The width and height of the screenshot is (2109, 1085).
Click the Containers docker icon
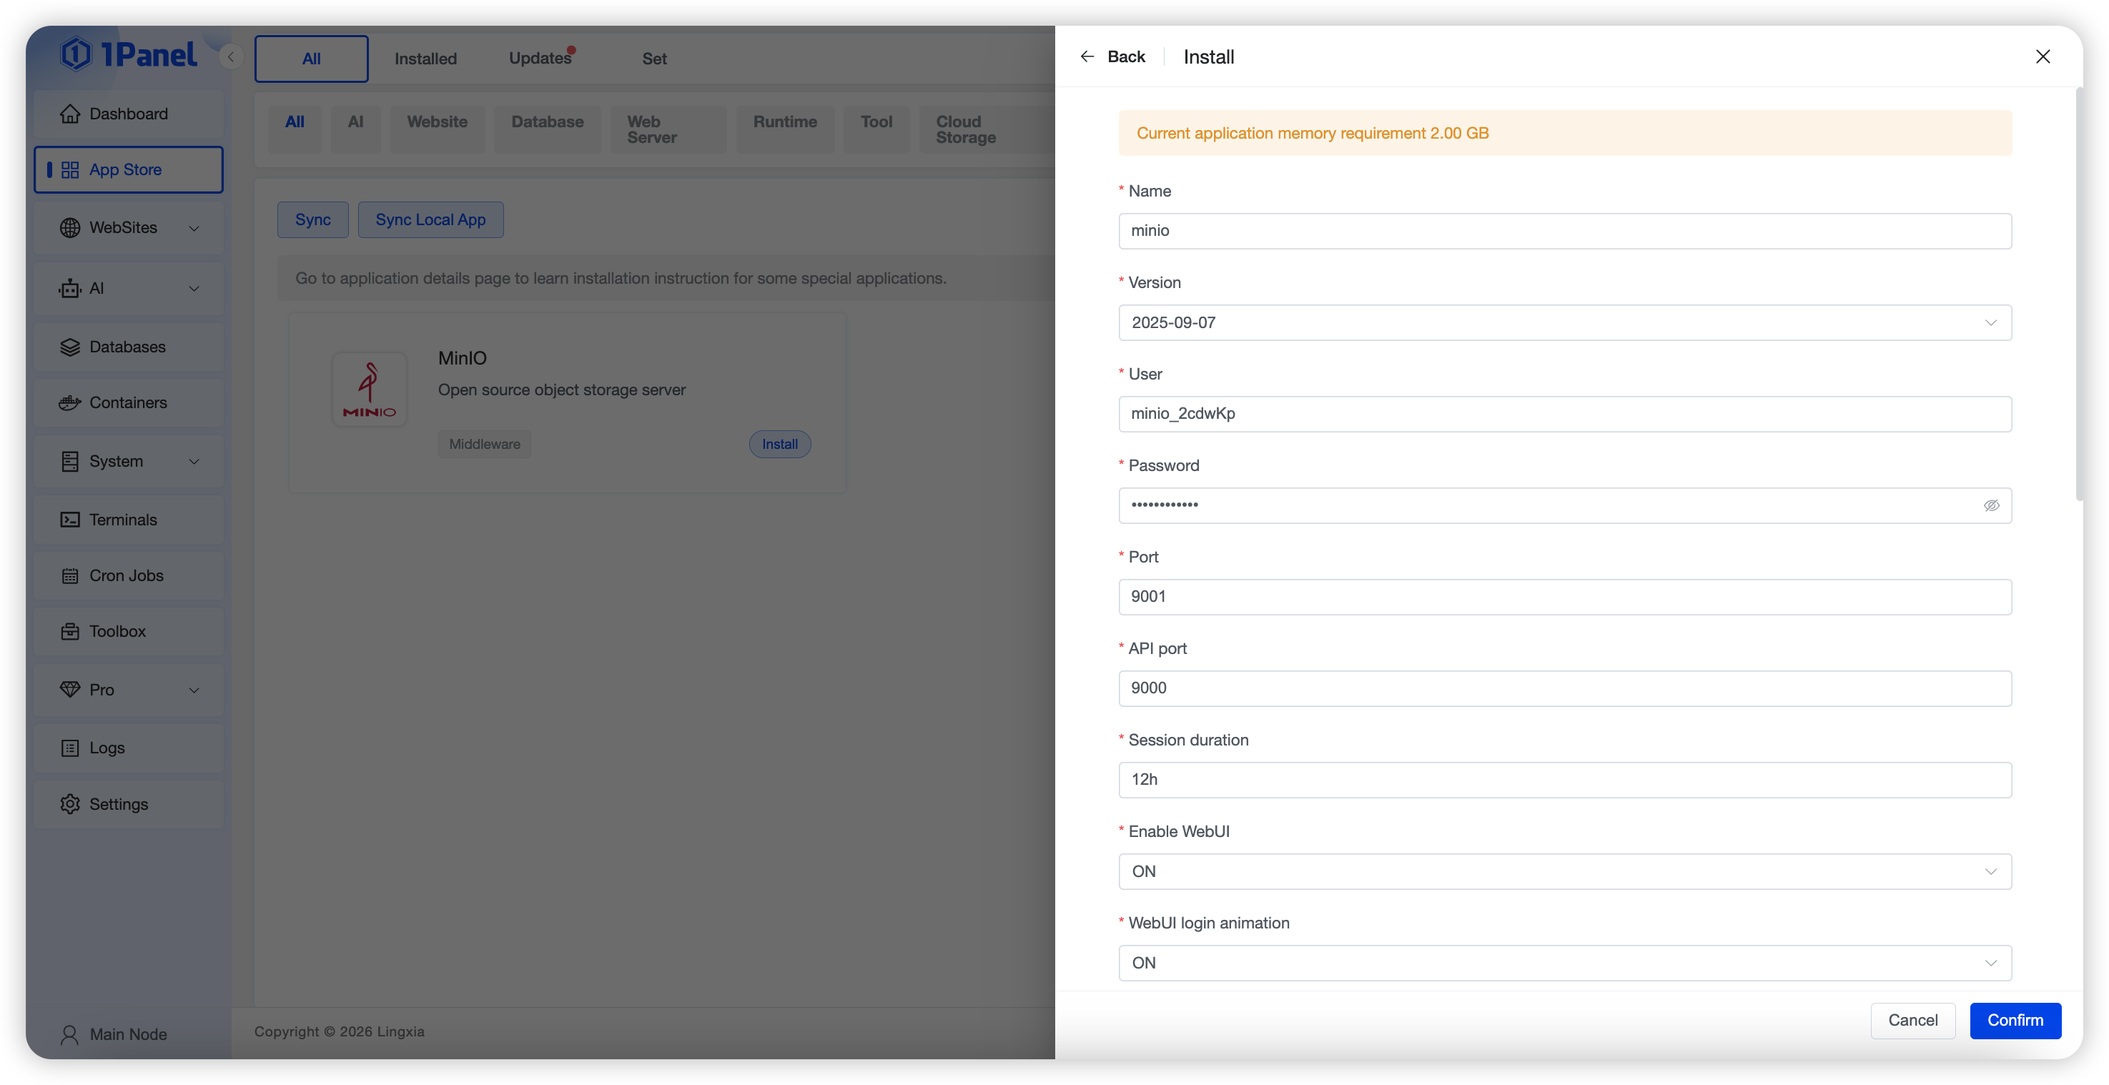[x=69, y=402]
